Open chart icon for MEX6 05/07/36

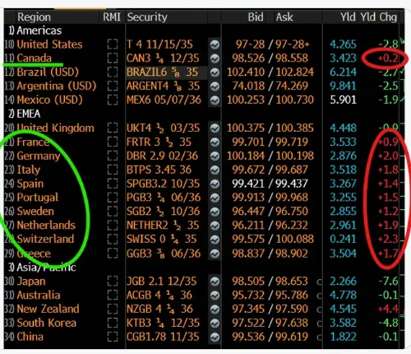coord(215,100)
